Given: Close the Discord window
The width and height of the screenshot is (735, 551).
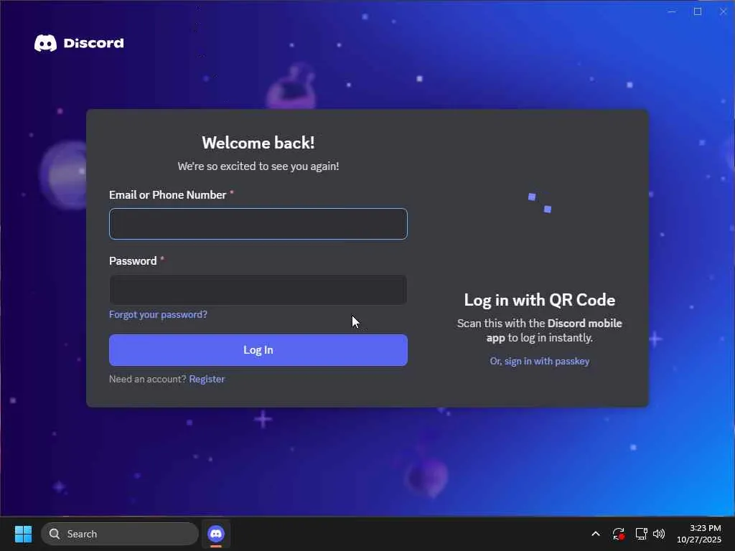Looking at the screenshot, I should click(724, 11).
